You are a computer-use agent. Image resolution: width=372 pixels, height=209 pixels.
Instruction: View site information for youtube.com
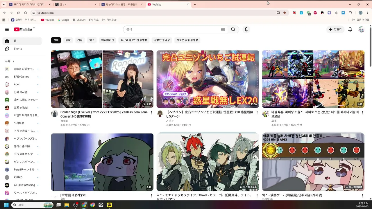pyautogui.click(x=34, y=13)
